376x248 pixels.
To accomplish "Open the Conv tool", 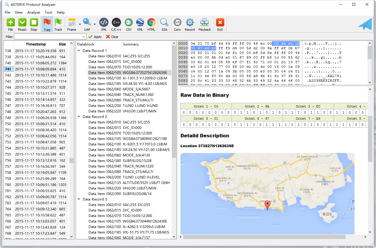I will click(178, 25).
